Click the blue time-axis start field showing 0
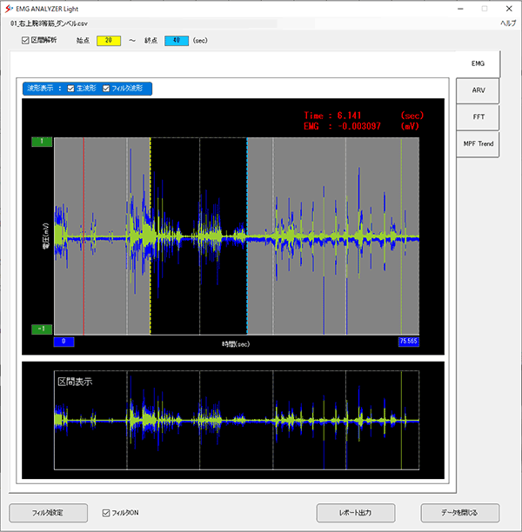This screenshot has height=532, width=522. (64, 342)
